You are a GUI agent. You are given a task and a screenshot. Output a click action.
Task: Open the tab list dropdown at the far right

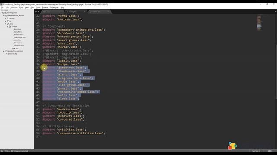click(x=276, y=12)
